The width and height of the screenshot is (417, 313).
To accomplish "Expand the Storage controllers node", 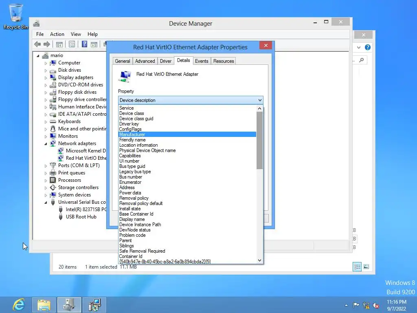I will pyautogui.click(x=46, y=188).
